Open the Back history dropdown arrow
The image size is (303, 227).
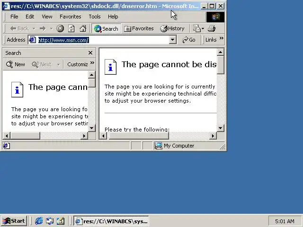(x=34, y=29)
